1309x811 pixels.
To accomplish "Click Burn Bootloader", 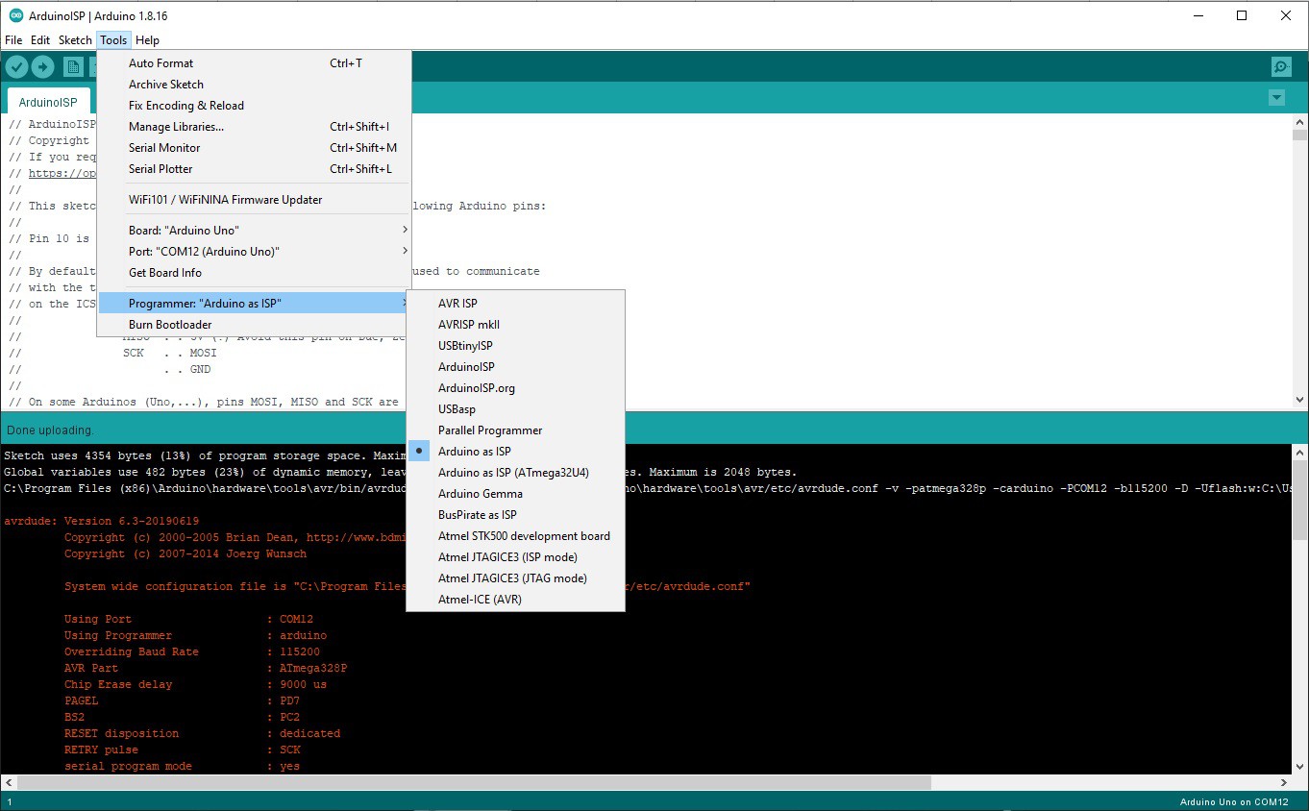I will pos(170,325).
